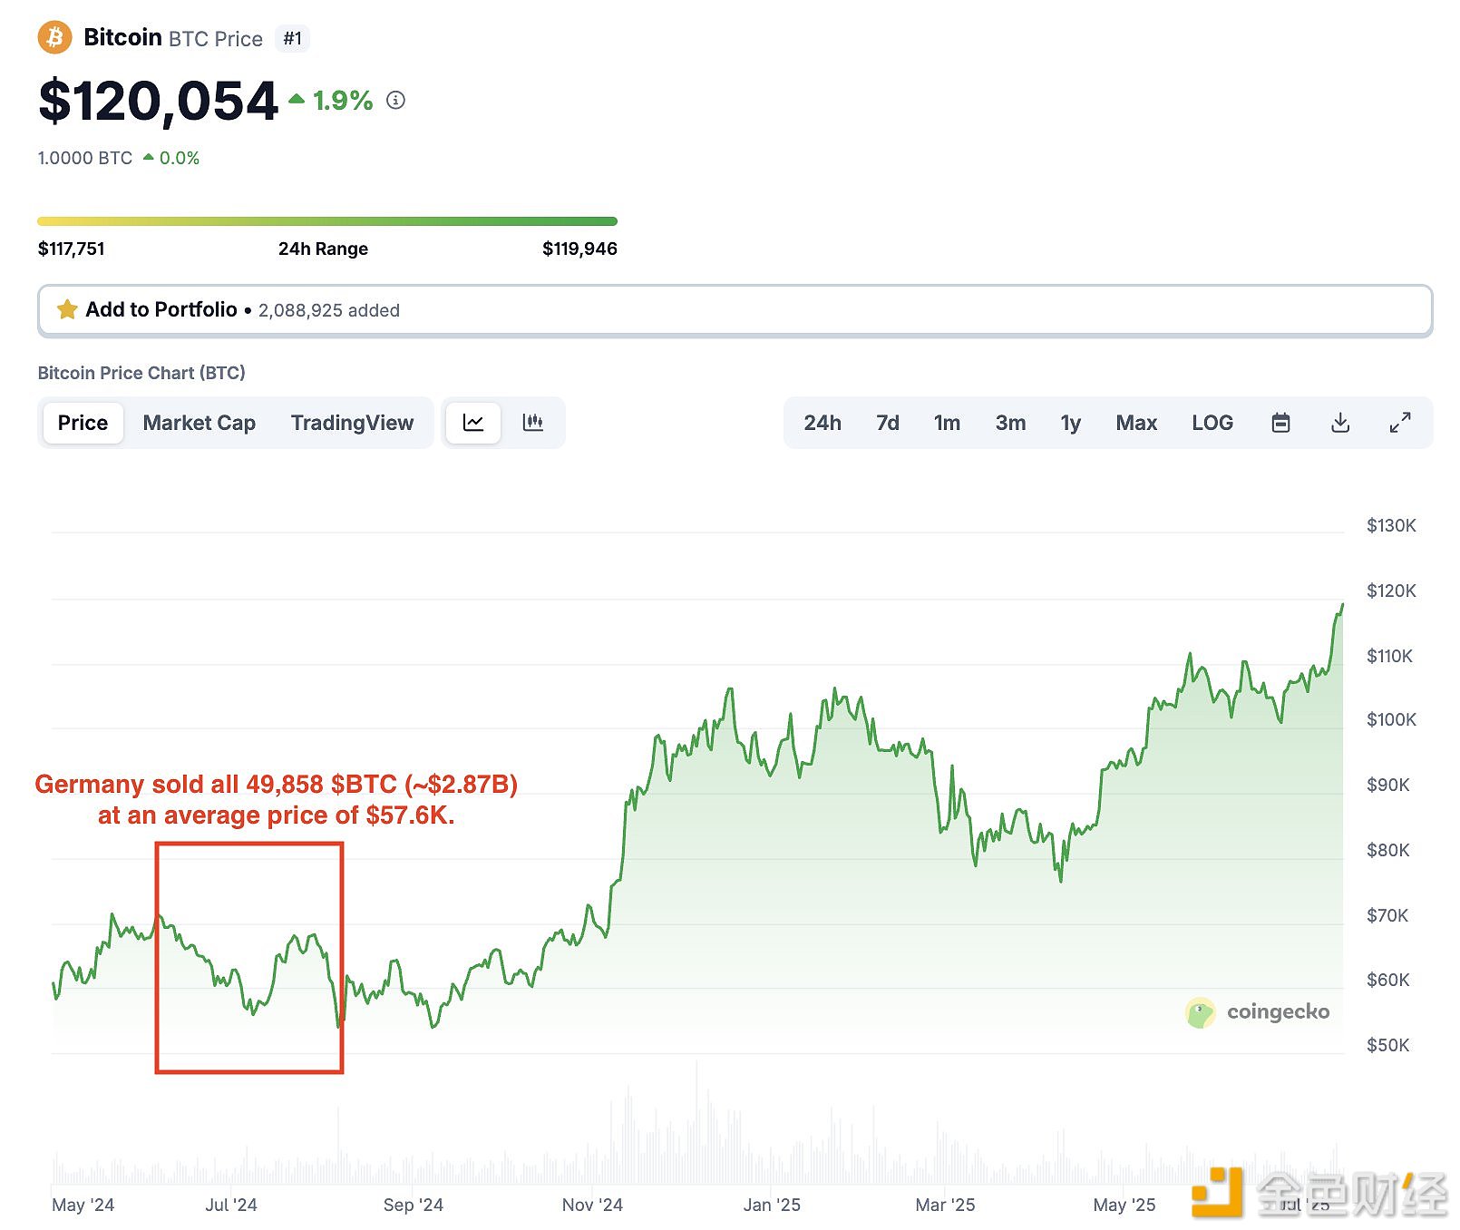Select the Price tab

click(83, 423)
